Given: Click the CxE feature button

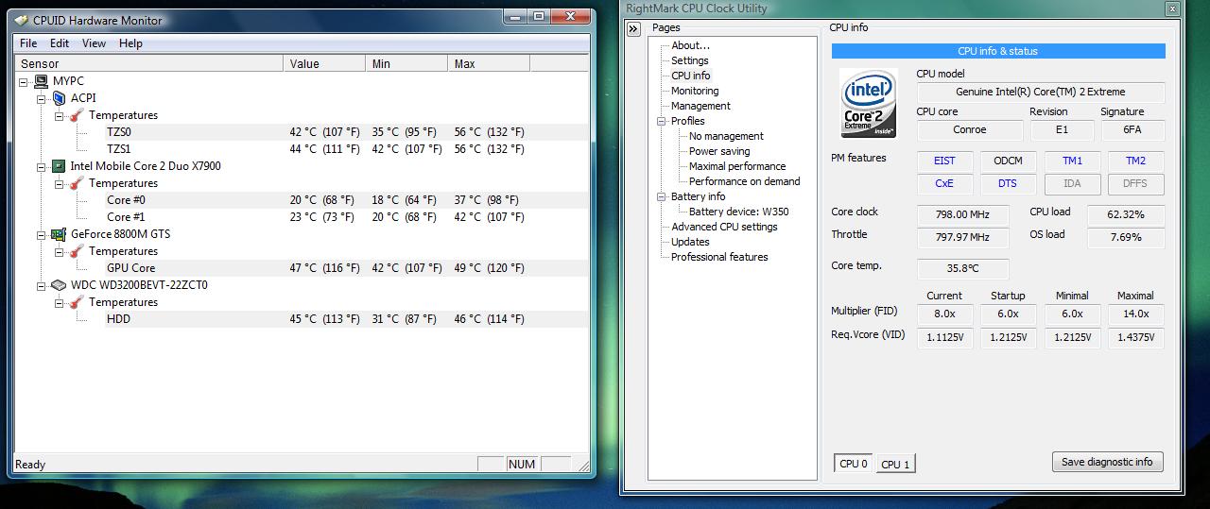Looking at the screenshot, I should tap(944, 183).
